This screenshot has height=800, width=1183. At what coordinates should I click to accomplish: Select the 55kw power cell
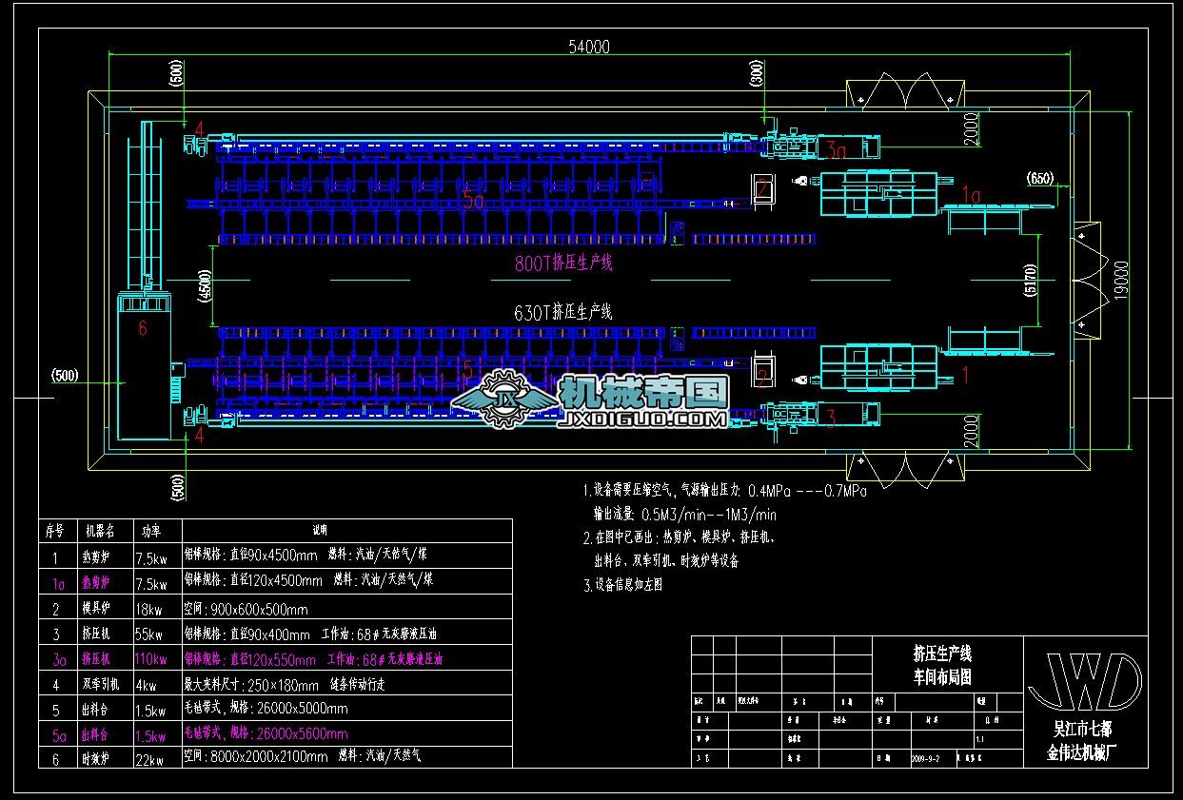(x=148, y=634)
